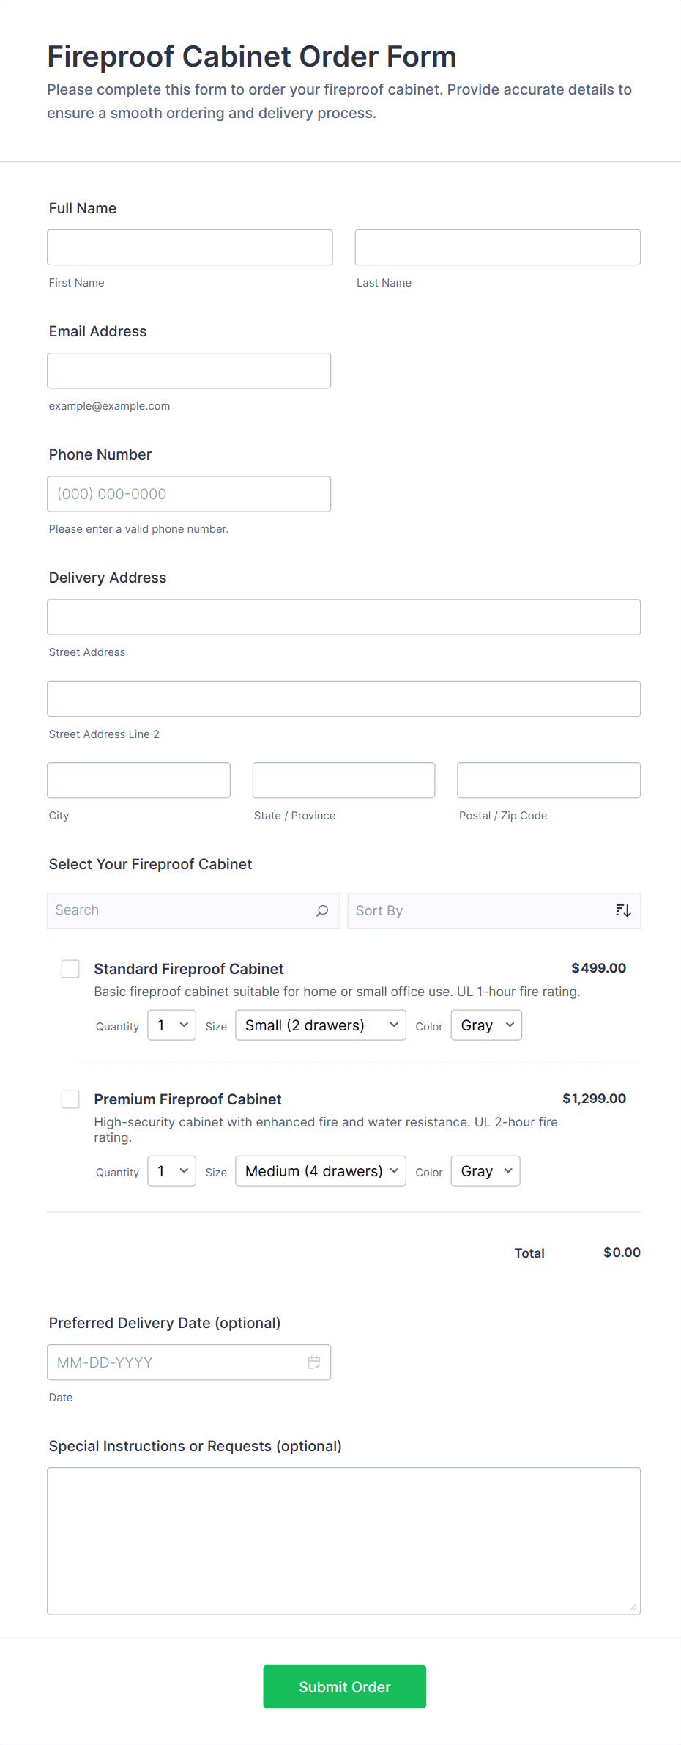
Task: Click the chevron on Premium cabinet Color selector
Action: pyautogui.click(x=507, y=1170)
